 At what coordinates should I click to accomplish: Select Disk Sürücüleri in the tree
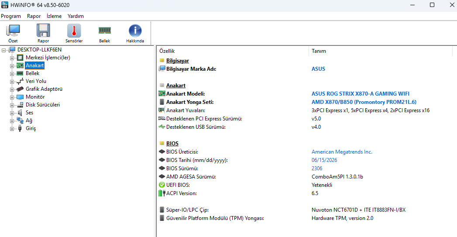point(42,105)
